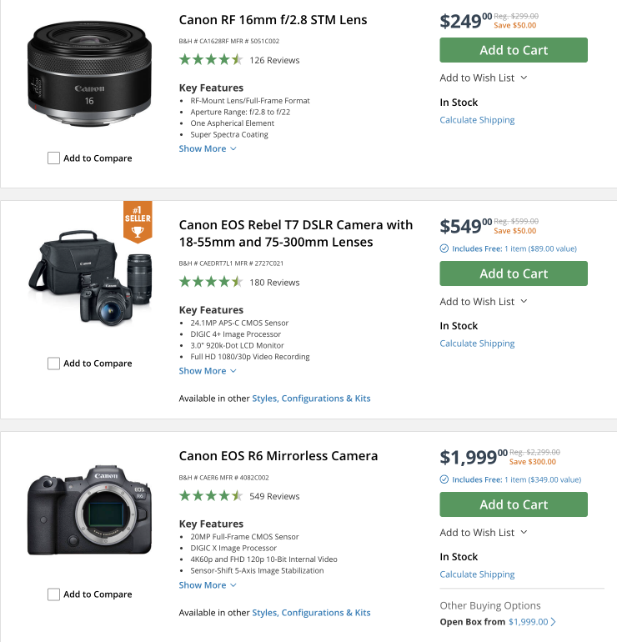Tick Add to Compare for the Rebel T7 kit
The width and height of the screenshot is (617, 642).
point(54,364)
